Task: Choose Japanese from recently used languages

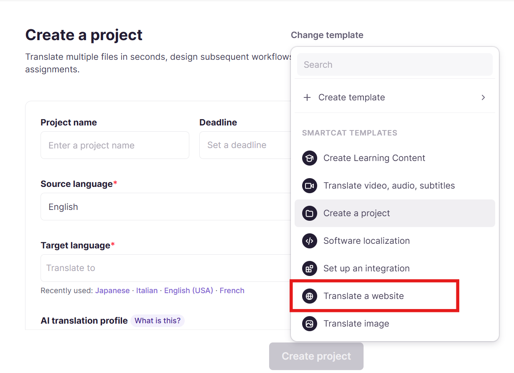Action: point(112,291)
